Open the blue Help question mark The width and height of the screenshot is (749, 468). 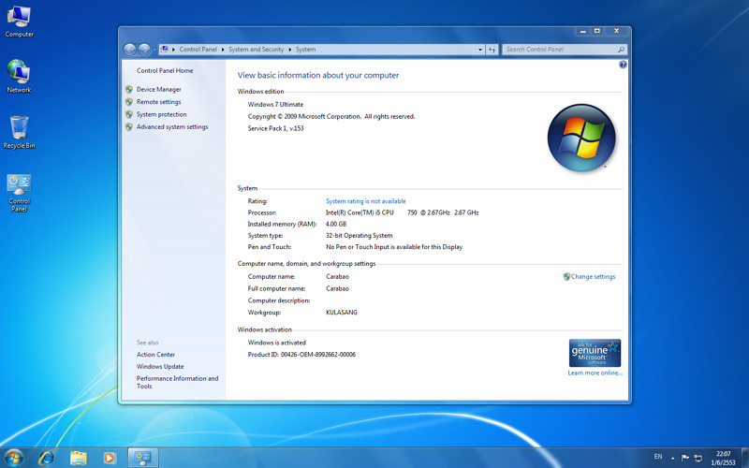pos(623,65)
